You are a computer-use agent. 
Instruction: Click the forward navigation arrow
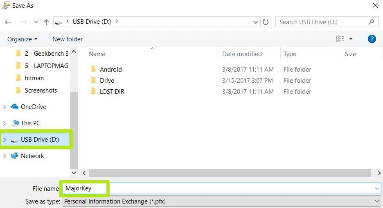[x=24, y=22]
